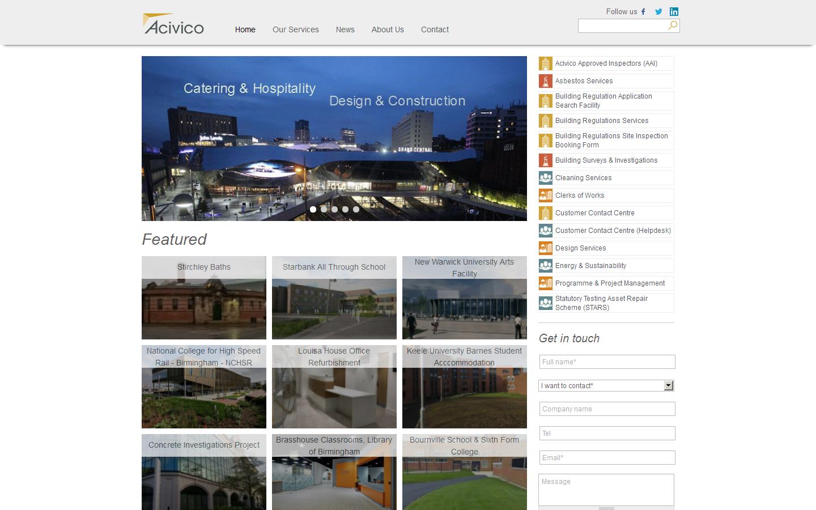This screenshot has height=510, width=816.
Task: Select the third carousel slide dot
Action: [x=334, y=209]
